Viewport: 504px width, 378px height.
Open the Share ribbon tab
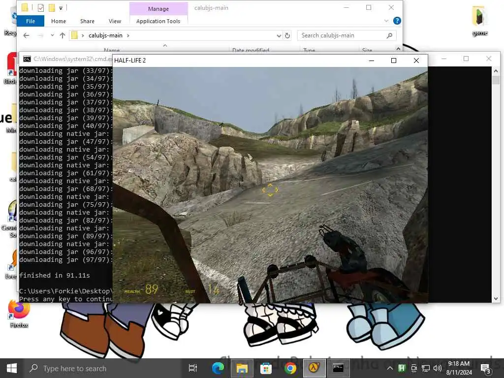click(87, 21)
